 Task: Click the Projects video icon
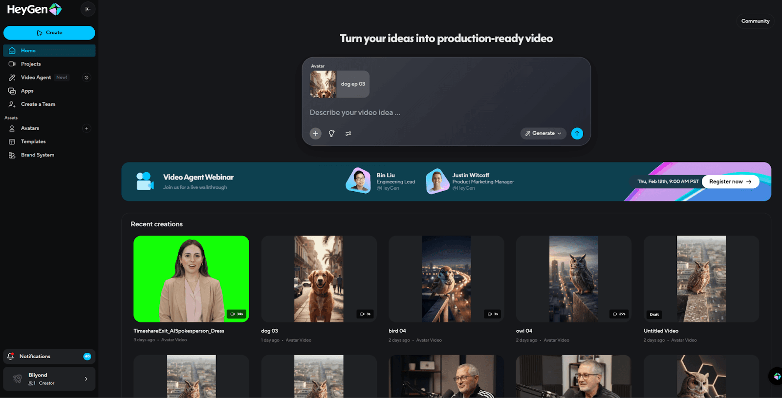pyautogui.click(x=12, y=64)
